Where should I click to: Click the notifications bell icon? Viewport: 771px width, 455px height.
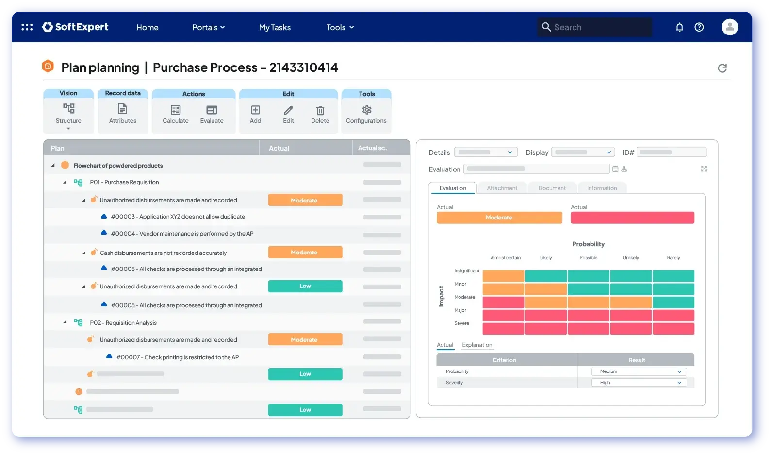tap(679, 27)
